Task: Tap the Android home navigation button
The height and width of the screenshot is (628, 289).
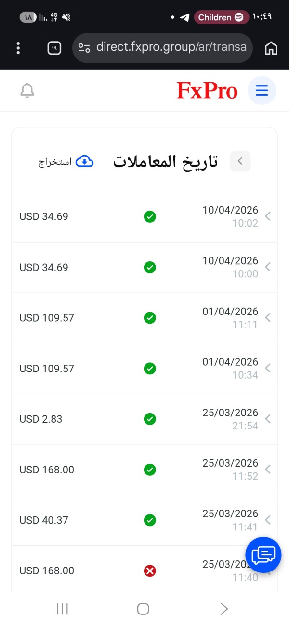Action: click(143, 609)
